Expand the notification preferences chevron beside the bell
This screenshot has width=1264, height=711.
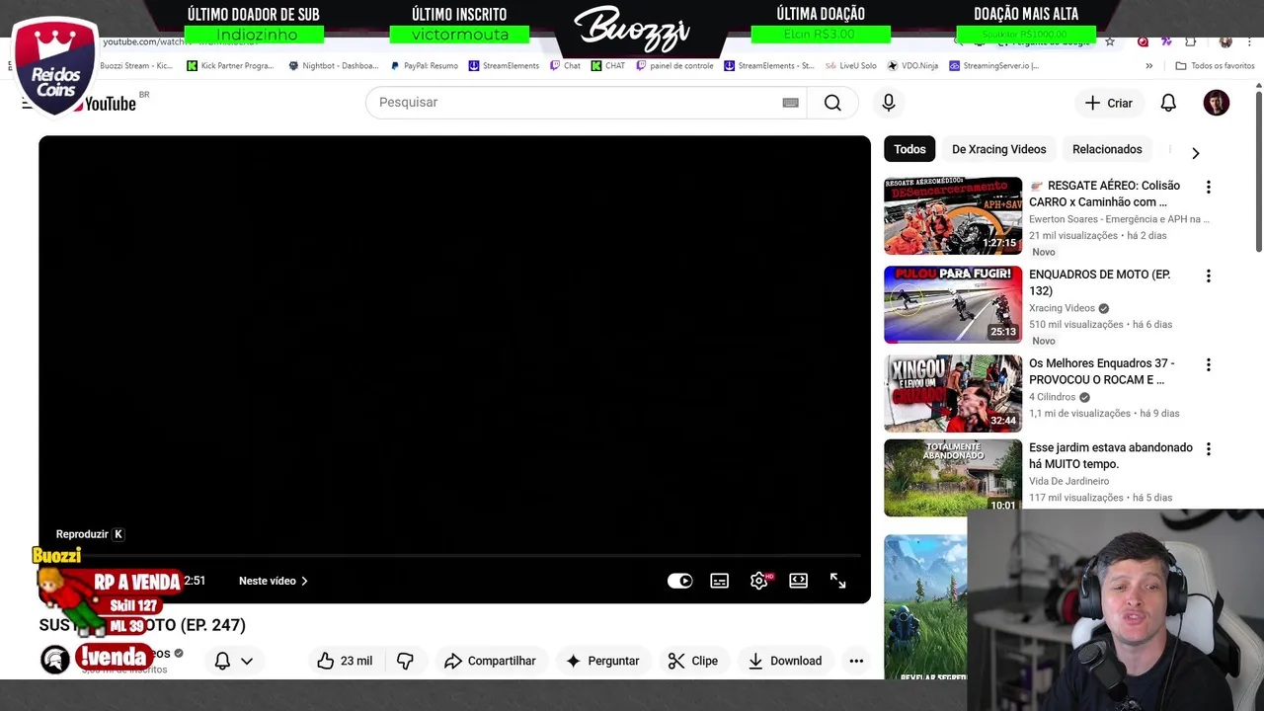pos(247,661)
